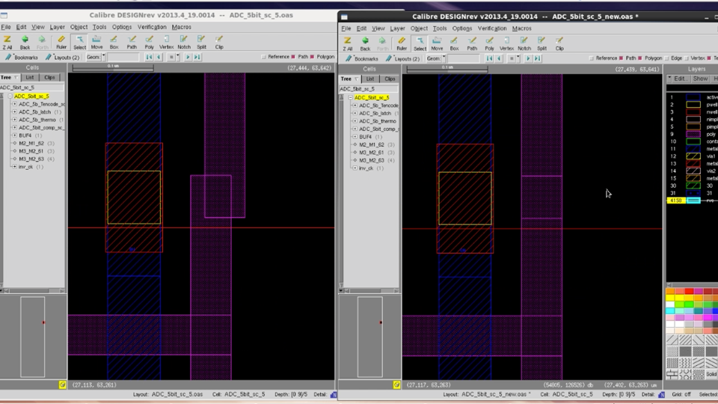Open Geom dropdown in left window
Image resolution: width=718 pixels, height=404 pixels.
point(103,58)
